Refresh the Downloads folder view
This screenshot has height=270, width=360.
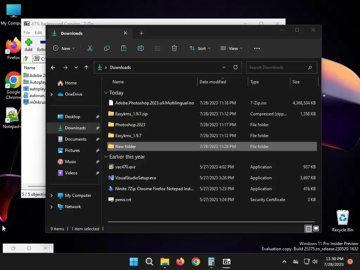(x=236, y=67)
